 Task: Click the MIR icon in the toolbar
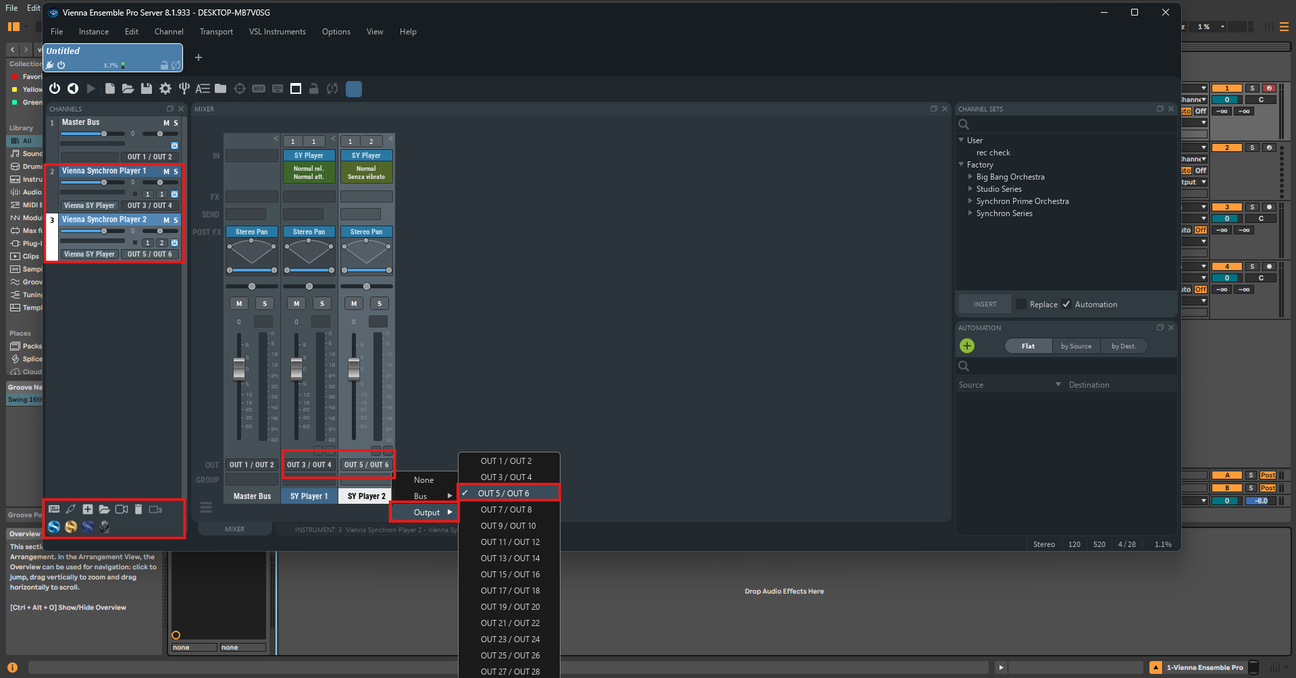click(259, 88)
